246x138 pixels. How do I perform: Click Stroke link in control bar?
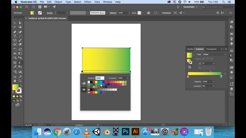click(x=50, y=13)
